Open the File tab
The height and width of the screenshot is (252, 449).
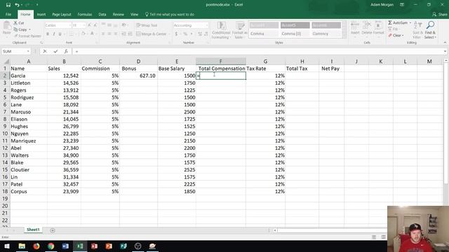(x=8, y=14)
